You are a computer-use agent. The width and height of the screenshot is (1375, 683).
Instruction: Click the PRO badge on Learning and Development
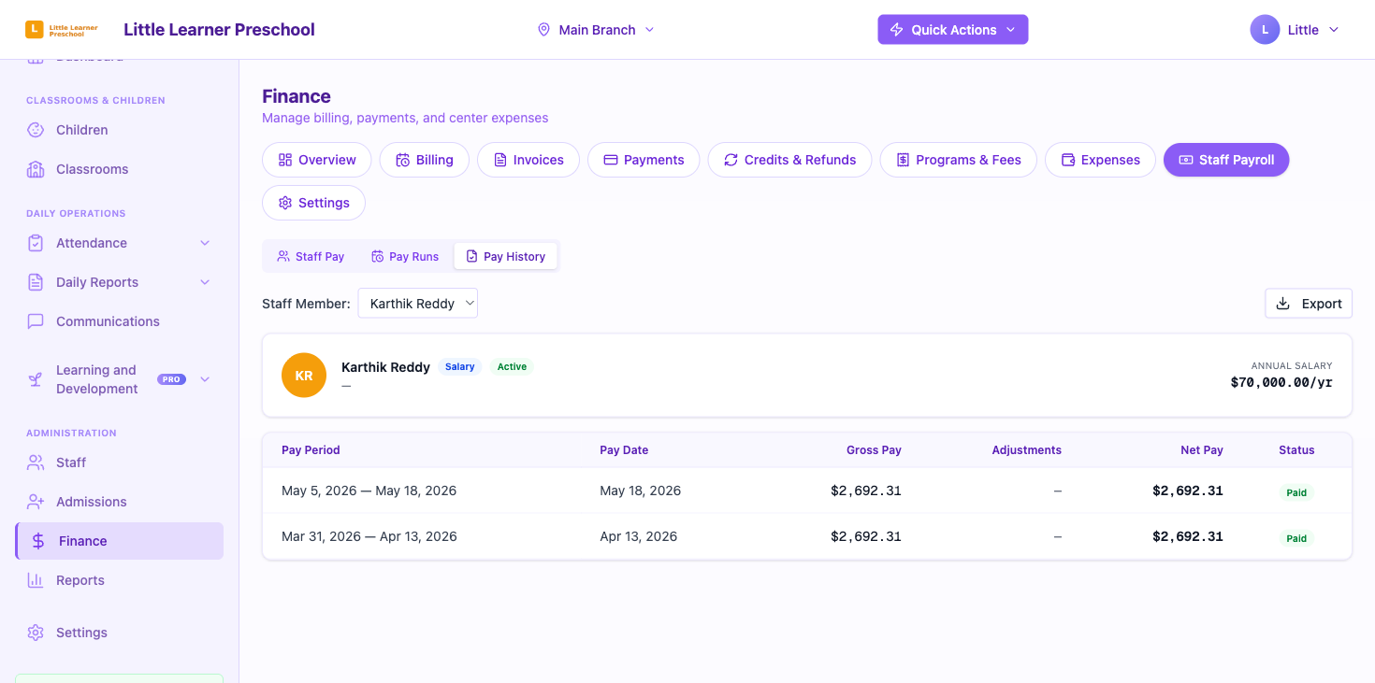click(x=171, y=379)
